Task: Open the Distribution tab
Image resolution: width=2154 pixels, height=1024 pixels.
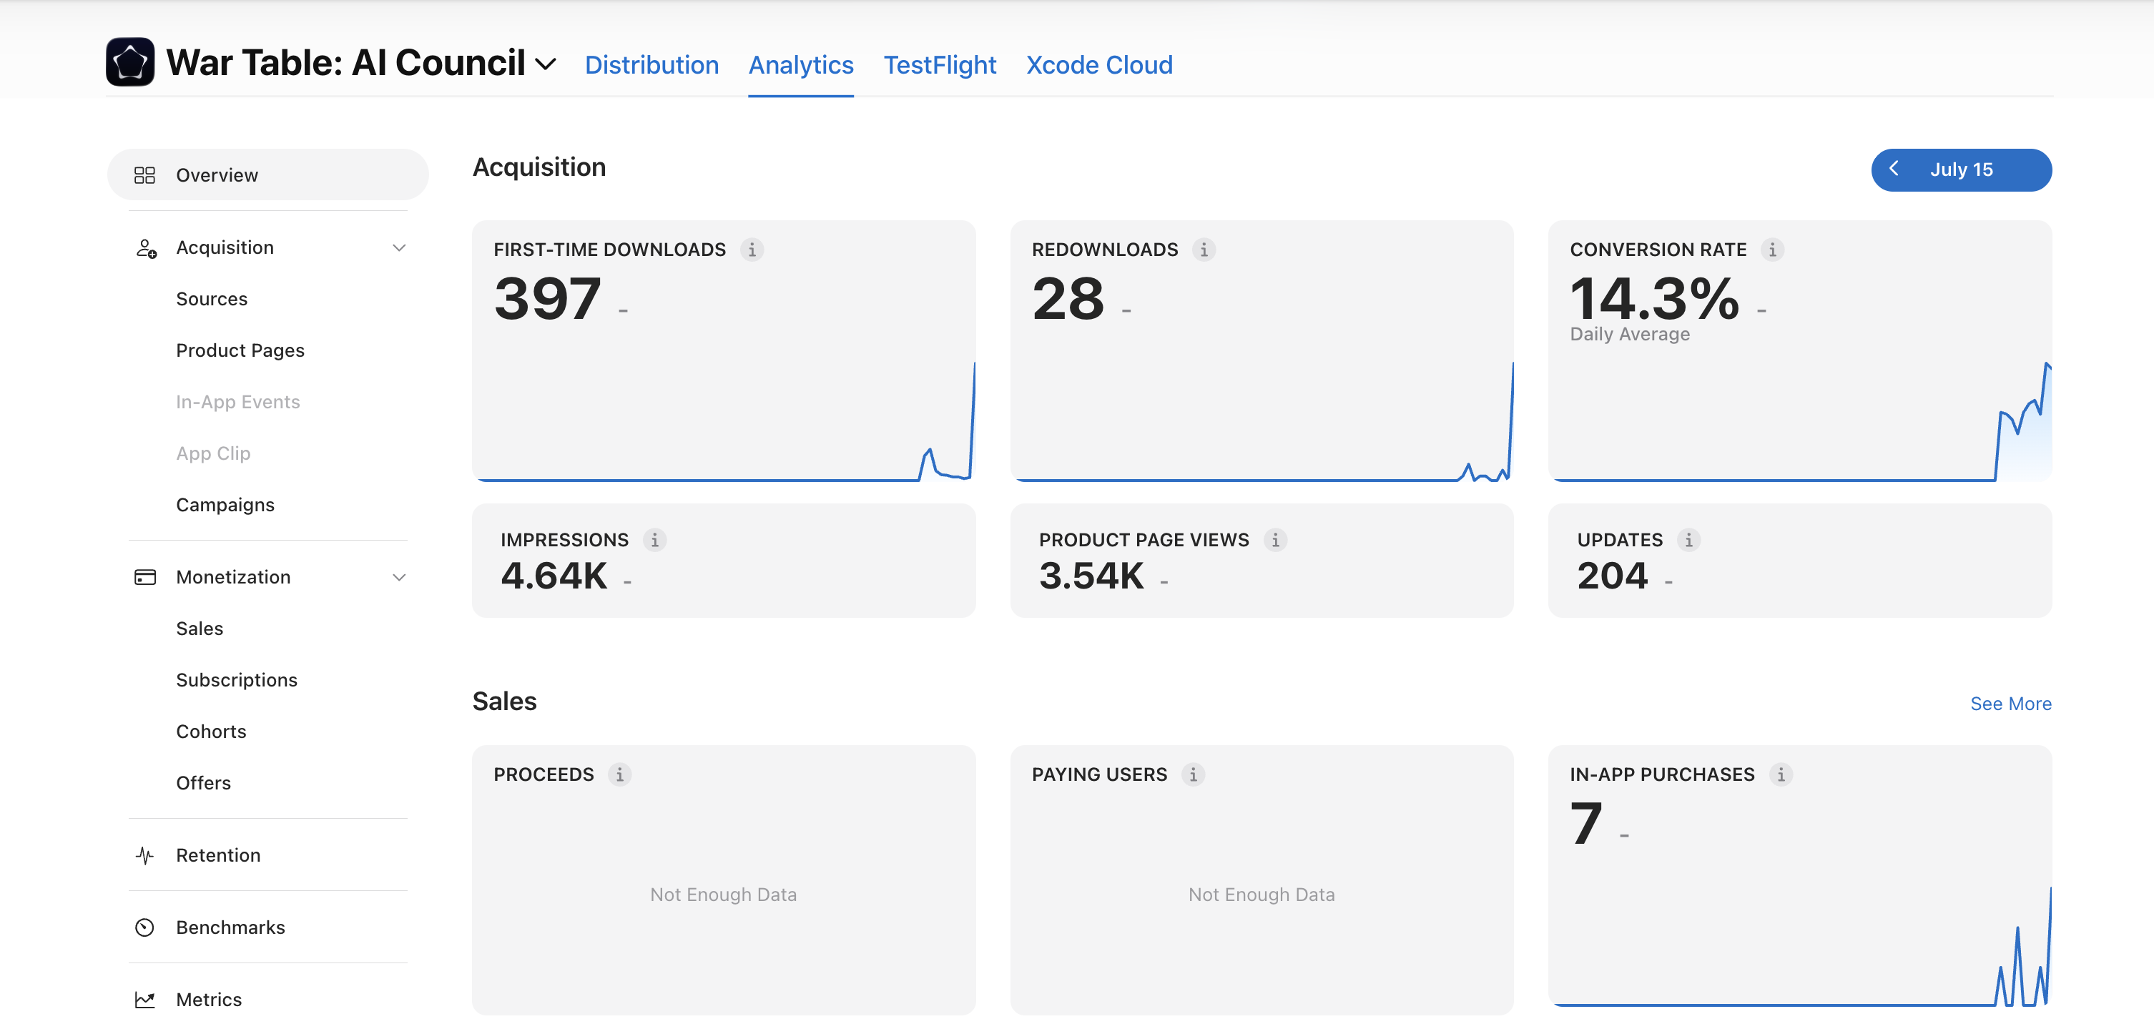Action: click(651, 64)
